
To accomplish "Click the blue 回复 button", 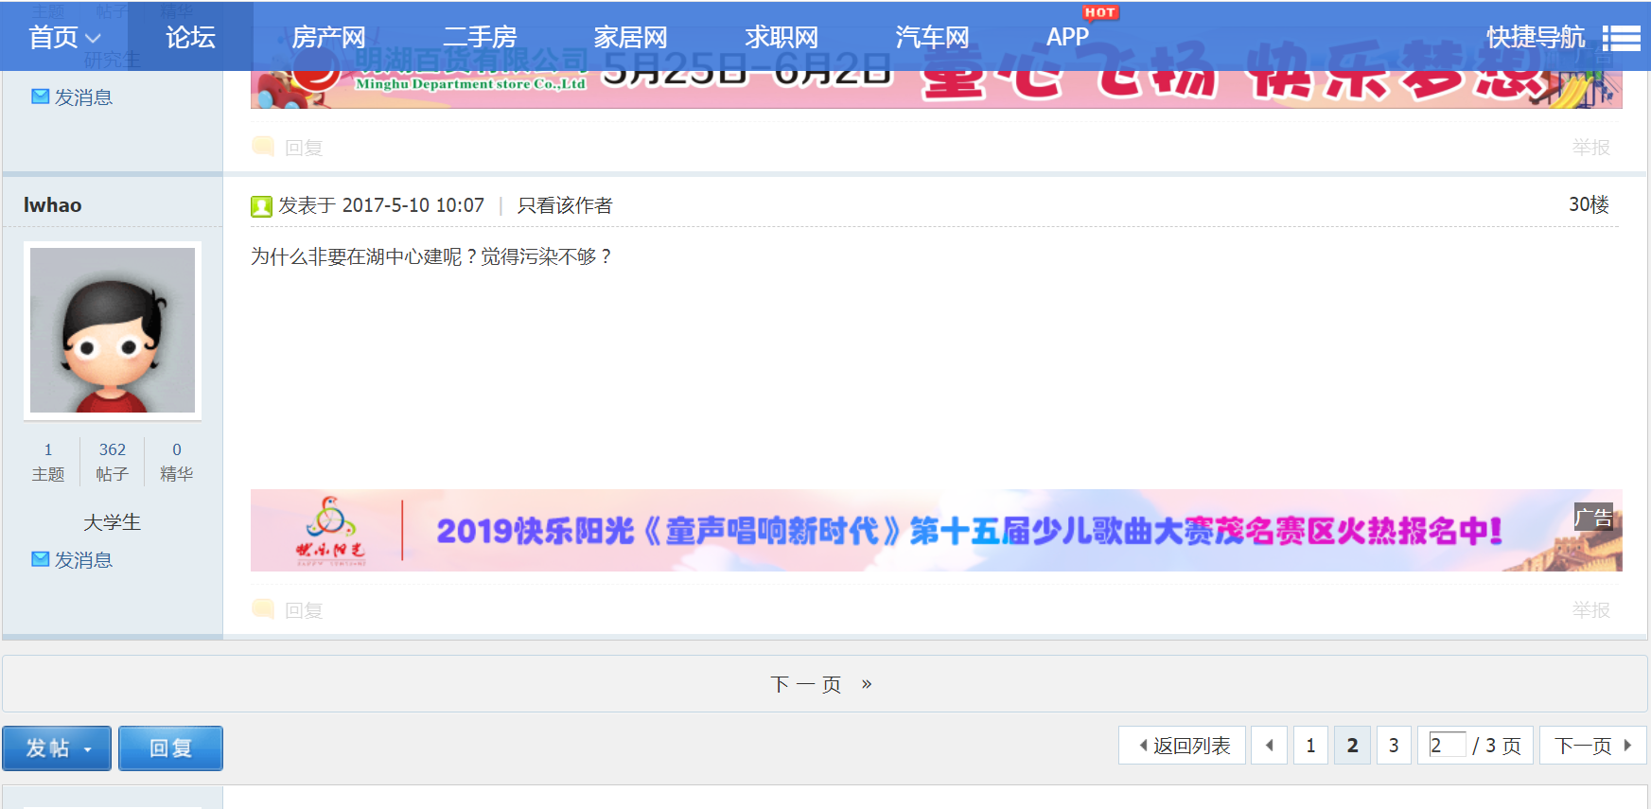I will (x=170, y=748).
